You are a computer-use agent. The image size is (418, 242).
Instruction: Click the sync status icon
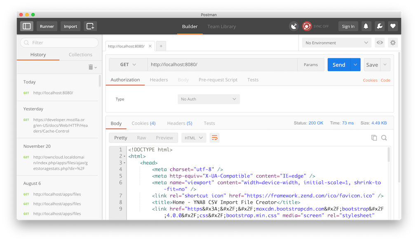(x=307, y=26)
